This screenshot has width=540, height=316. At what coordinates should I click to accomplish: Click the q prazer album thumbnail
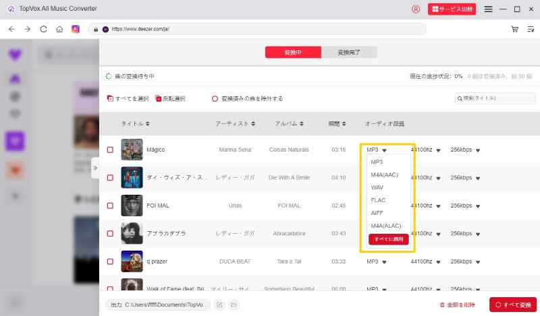pos(132,261)
